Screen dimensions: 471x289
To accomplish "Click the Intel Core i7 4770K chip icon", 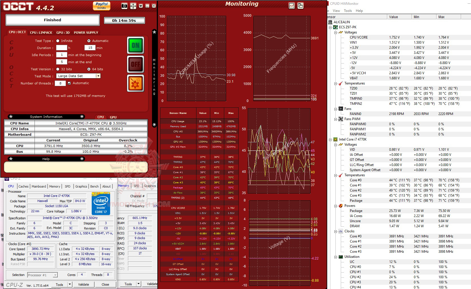I will [335, 139].
